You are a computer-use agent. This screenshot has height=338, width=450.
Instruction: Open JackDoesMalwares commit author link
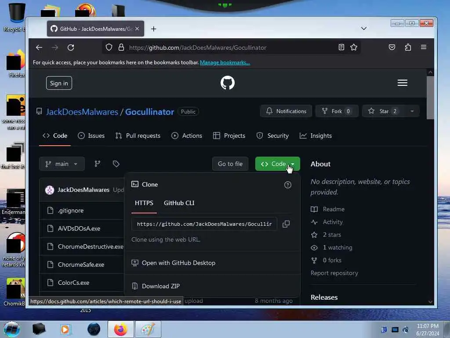tap(83, 190)
